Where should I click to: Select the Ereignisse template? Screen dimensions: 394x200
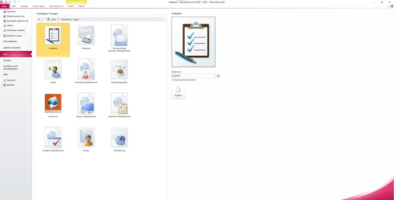click(x=86, y=36)
